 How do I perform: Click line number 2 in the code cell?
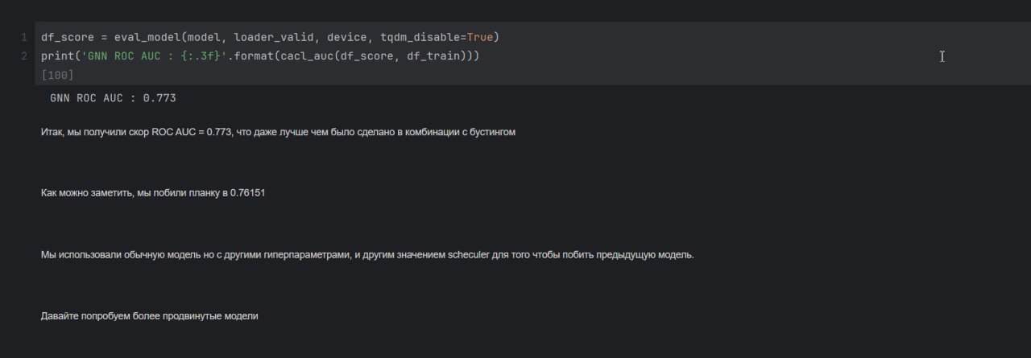(24, 56)
